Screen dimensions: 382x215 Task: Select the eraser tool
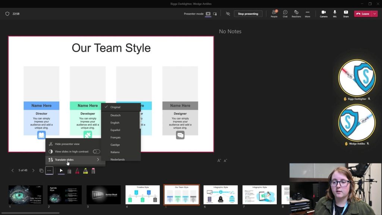[x=93, y=171]
